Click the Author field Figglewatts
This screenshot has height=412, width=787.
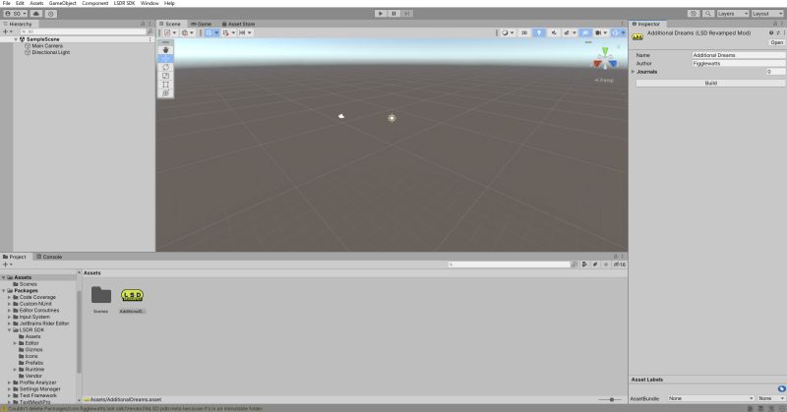739,64
